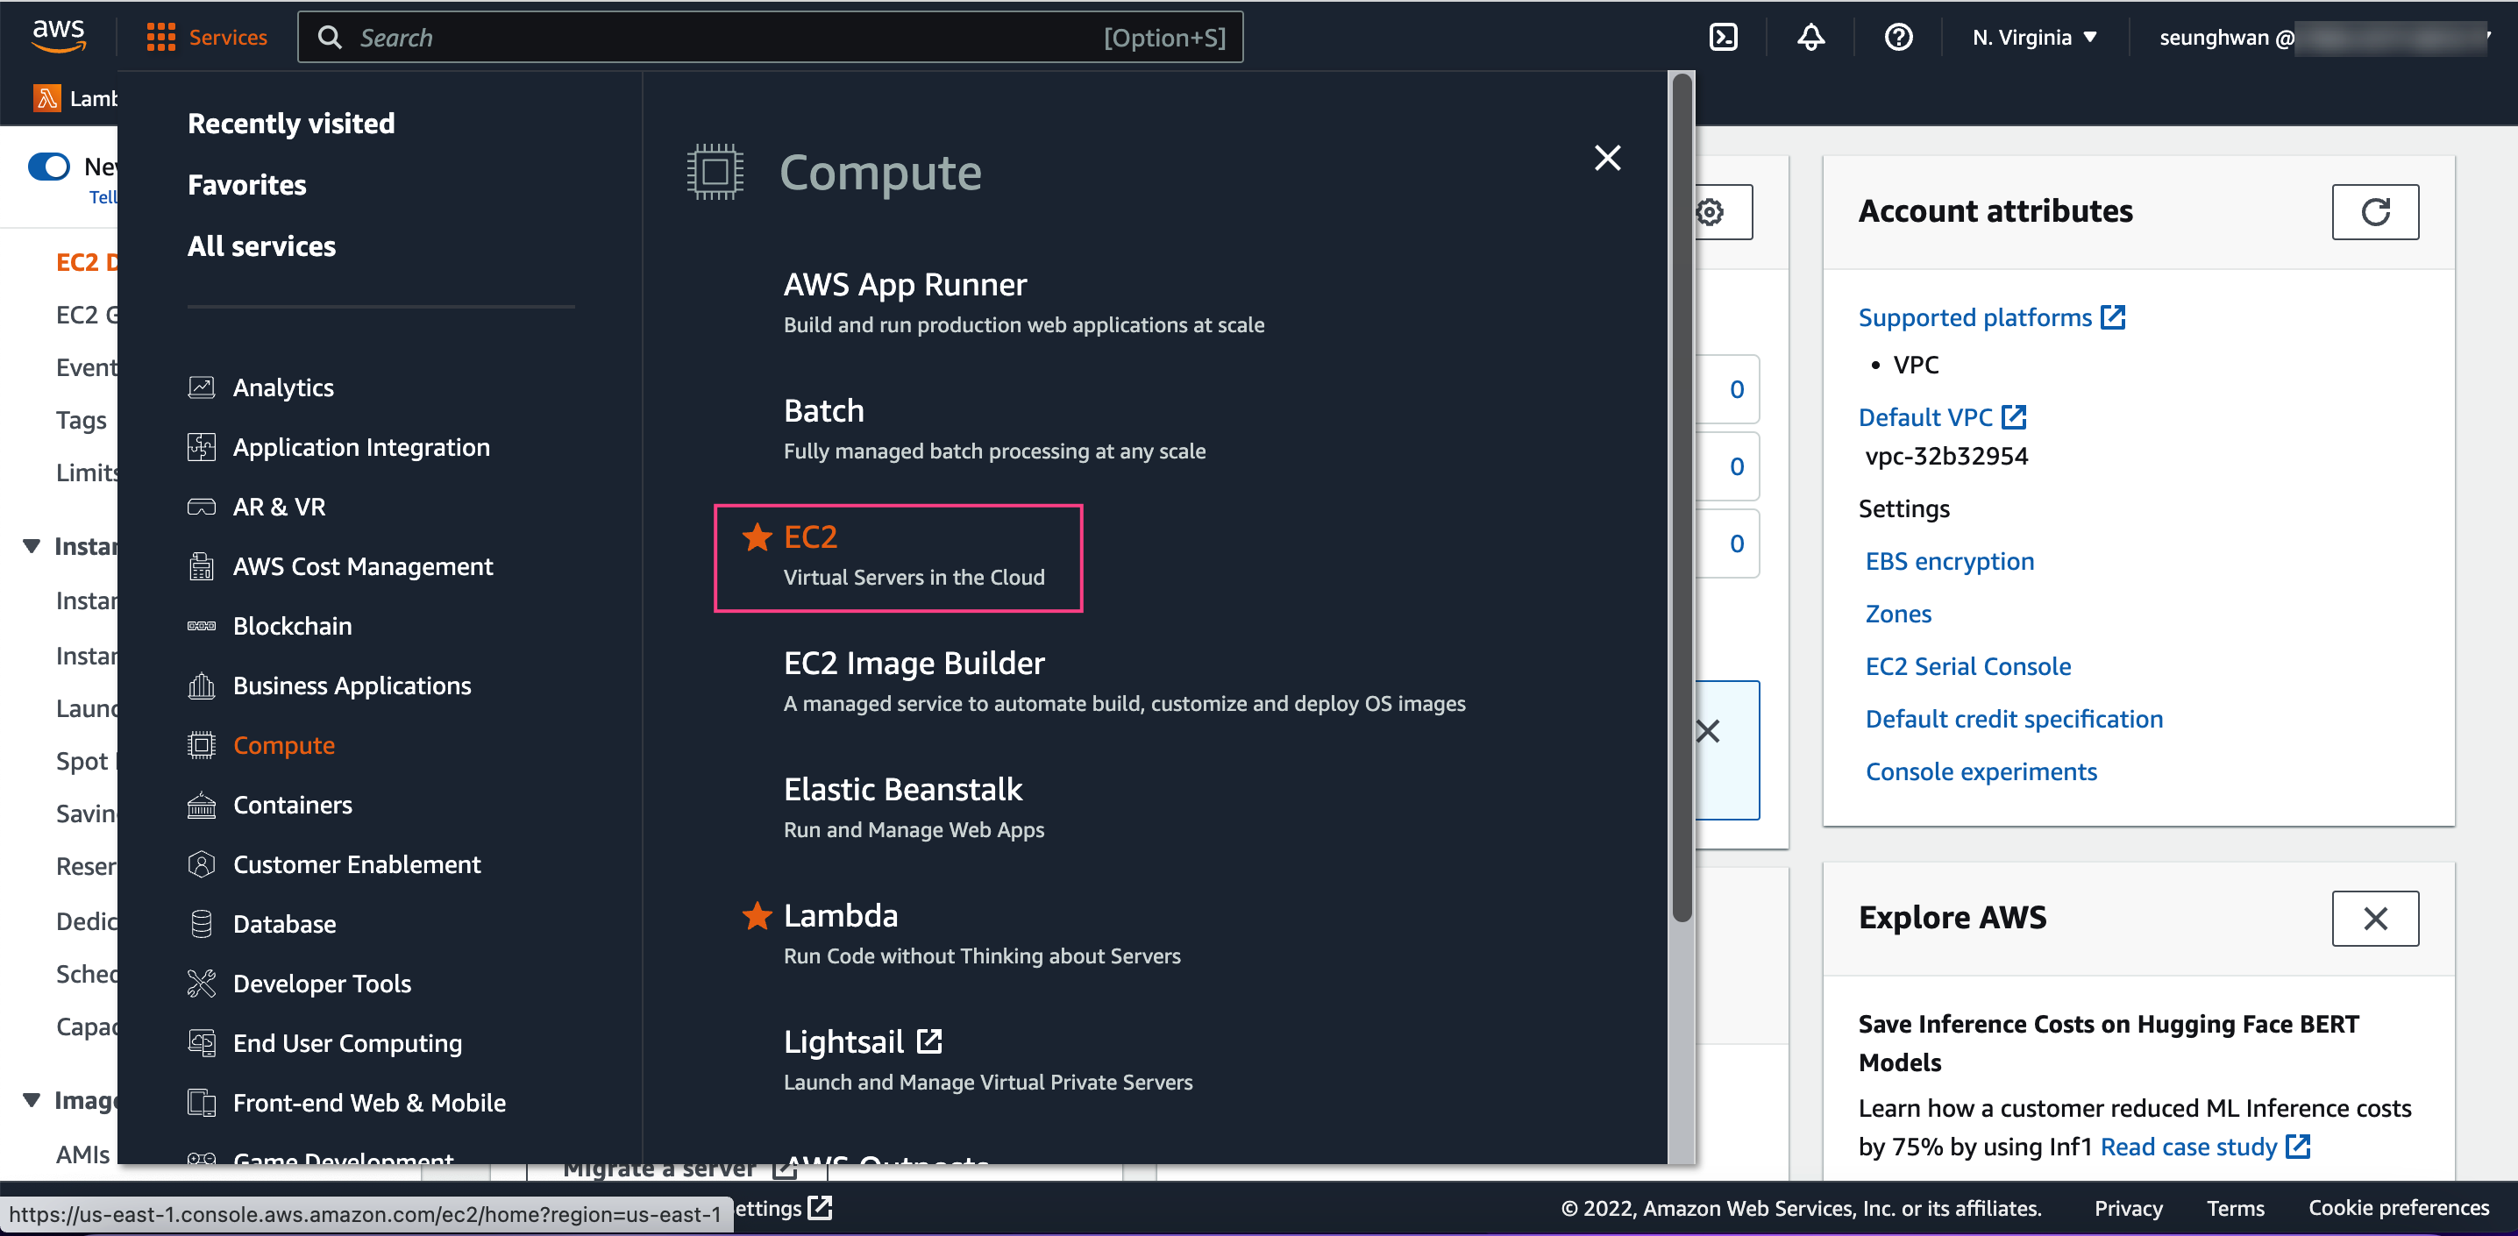Click the Services grid icon
The image size is (2518, 1236).
pyautogui.click(x=160, y=37)
